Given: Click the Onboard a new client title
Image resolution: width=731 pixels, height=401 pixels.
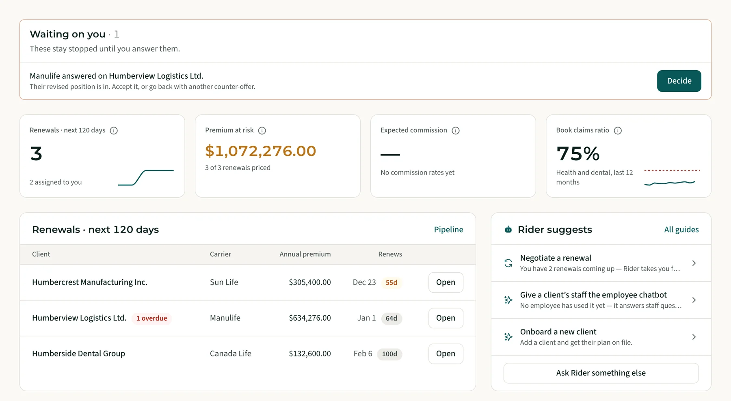Looking at the screenshot, I should (x=558, y=332).
